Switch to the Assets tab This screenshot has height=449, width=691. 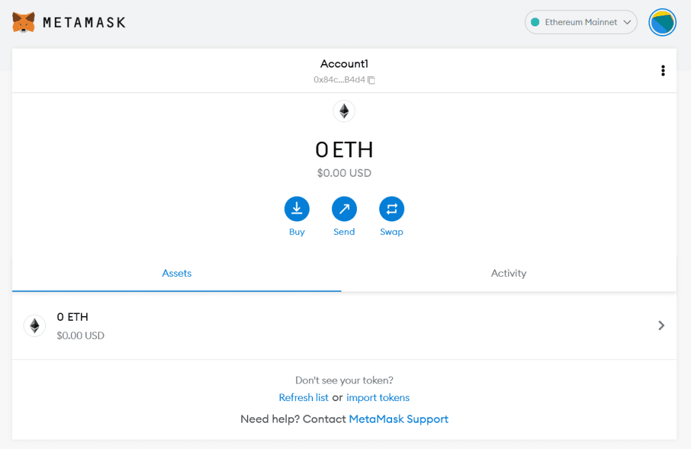click(177, 273)
